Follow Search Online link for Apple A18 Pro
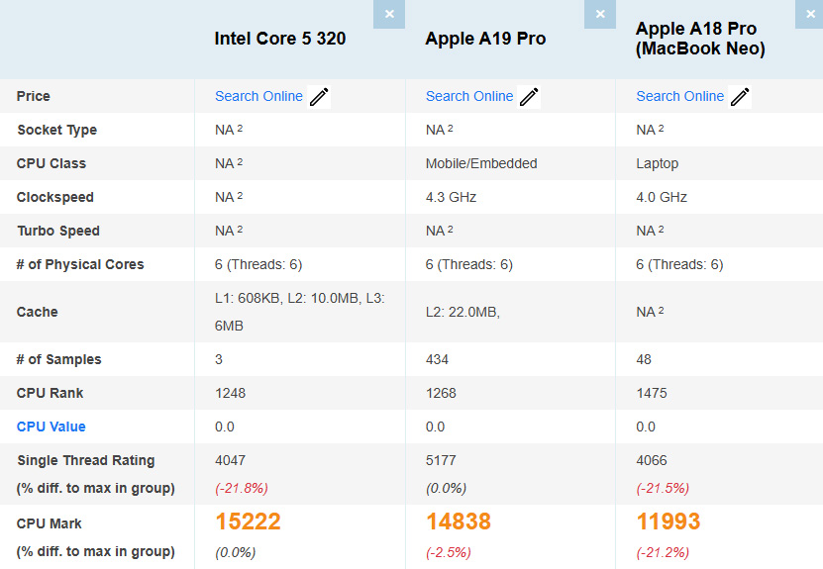This screenshot has height=569, width=823. pos(679,96)
